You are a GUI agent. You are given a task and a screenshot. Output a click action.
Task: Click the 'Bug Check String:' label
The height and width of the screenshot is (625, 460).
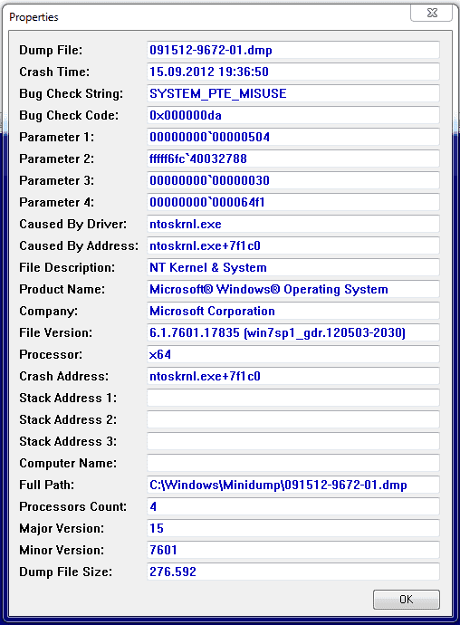(x=71, y=93)
